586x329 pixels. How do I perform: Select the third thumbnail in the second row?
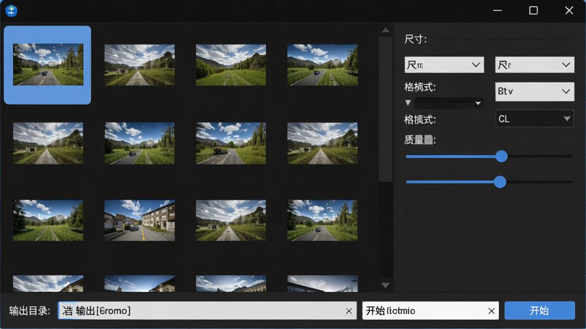click(231, 143)
